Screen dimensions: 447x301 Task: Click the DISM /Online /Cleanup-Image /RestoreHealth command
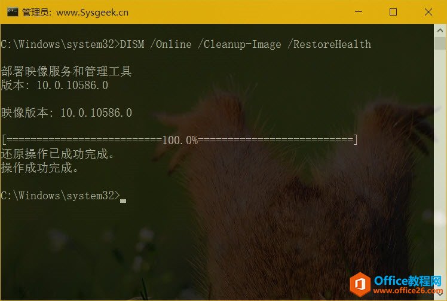pos(246,44)
